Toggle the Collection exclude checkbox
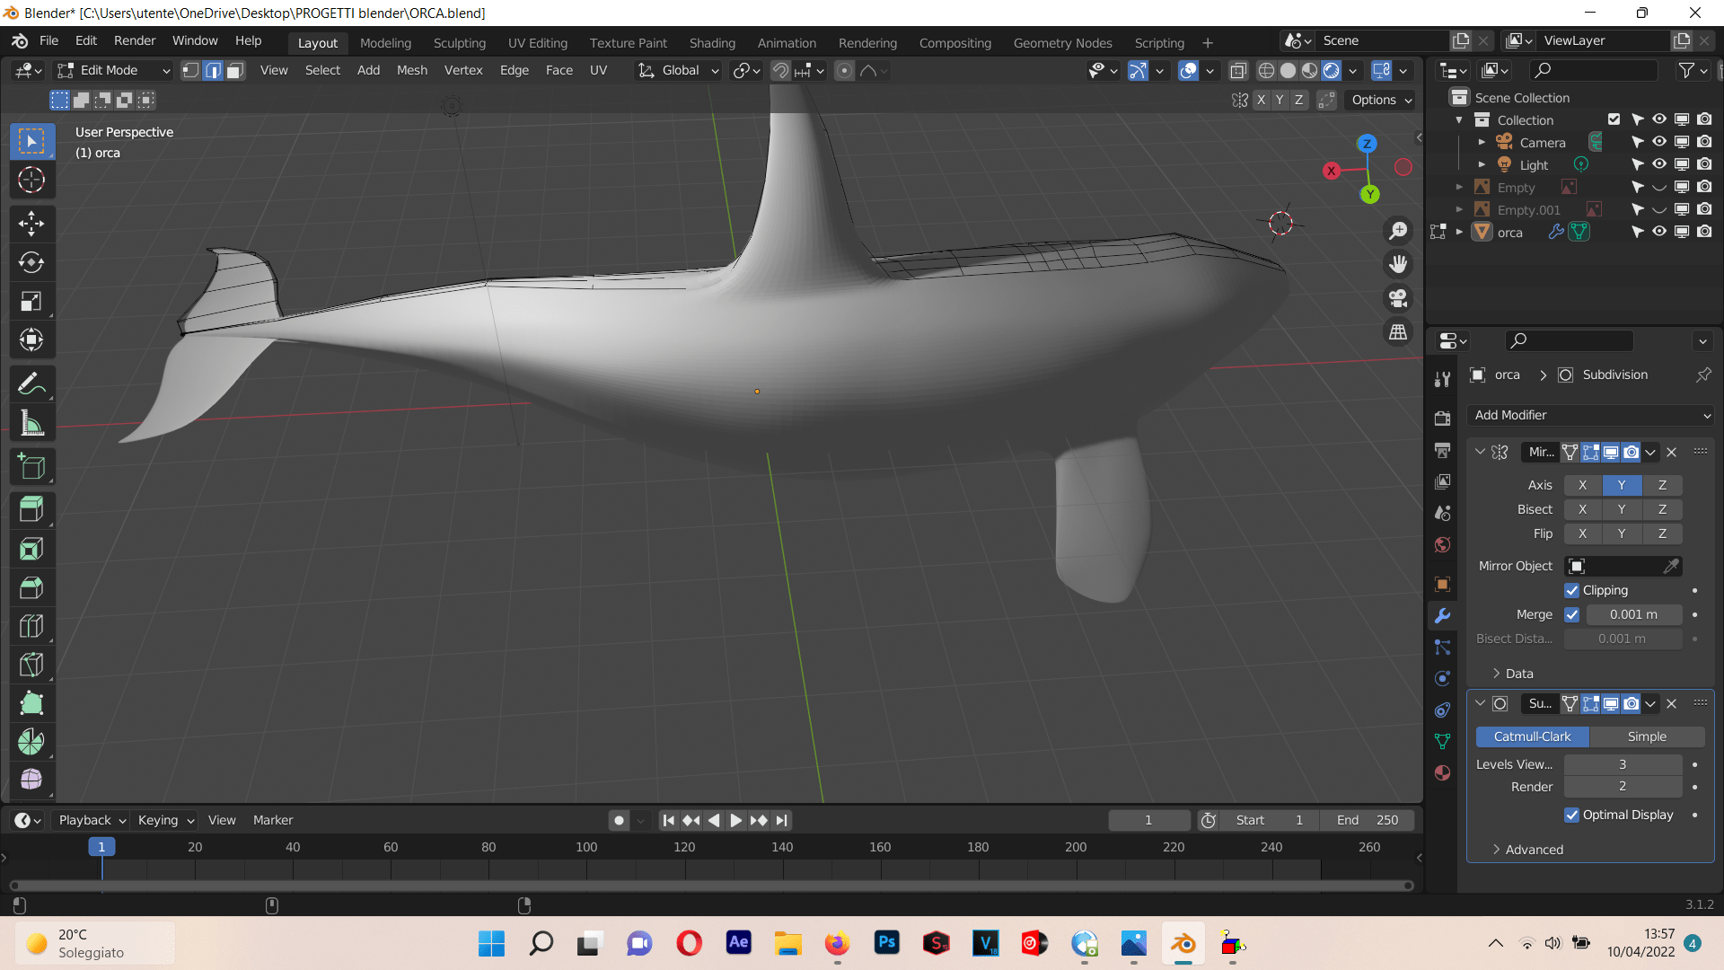The image size is (1724, 970). point(1614,119)
